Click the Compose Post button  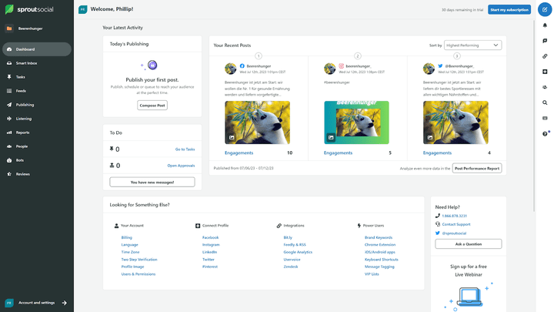(152, 106)
